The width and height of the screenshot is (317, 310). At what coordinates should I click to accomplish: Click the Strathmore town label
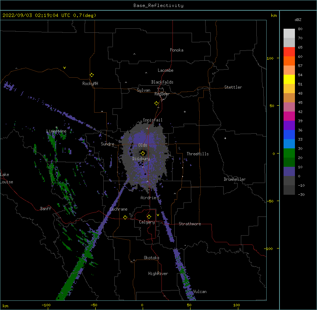click(x=190, y=224)
